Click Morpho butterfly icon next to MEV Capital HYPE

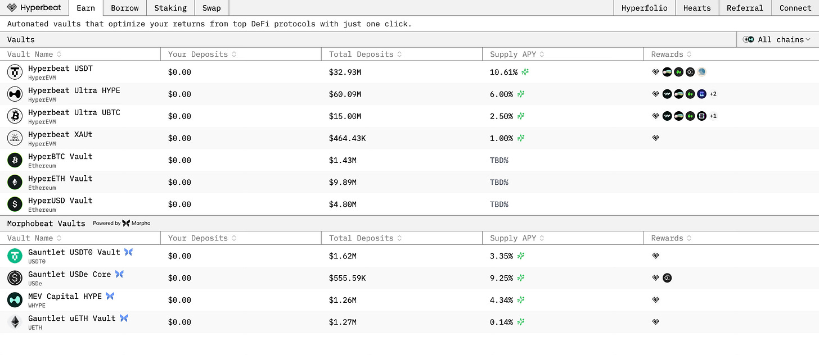coord(110,296)
